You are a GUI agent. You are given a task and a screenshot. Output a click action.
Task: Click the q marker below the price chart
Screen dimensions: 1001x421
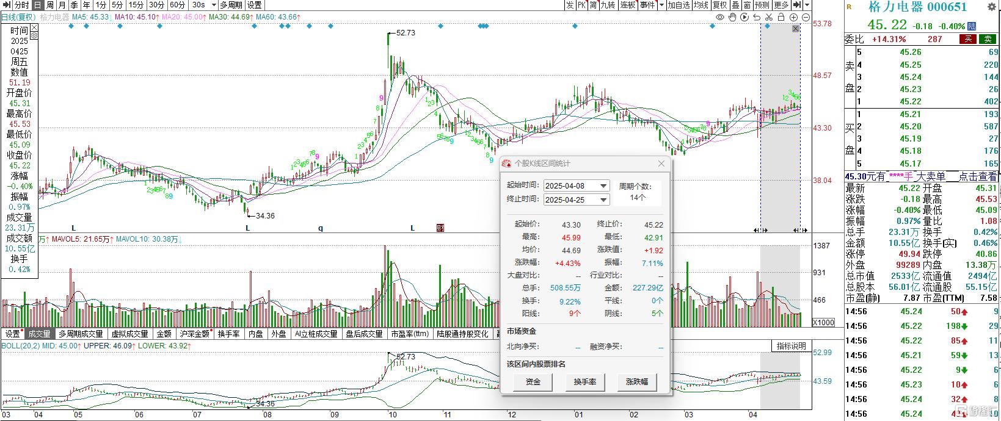click(x=321, y=228)
